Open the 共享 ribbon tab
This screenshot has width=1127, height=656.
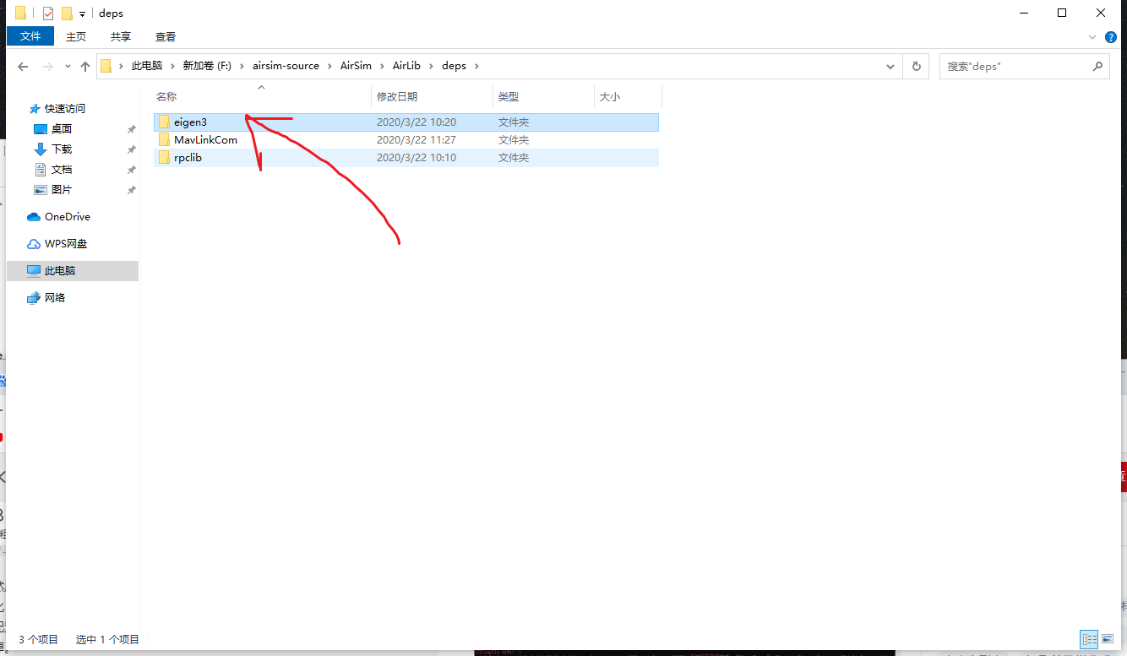(121, 36)
